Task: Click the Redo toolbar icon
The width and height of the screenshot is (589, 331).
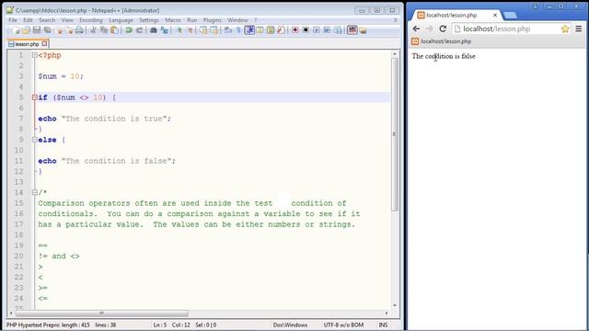Action: 139,30
